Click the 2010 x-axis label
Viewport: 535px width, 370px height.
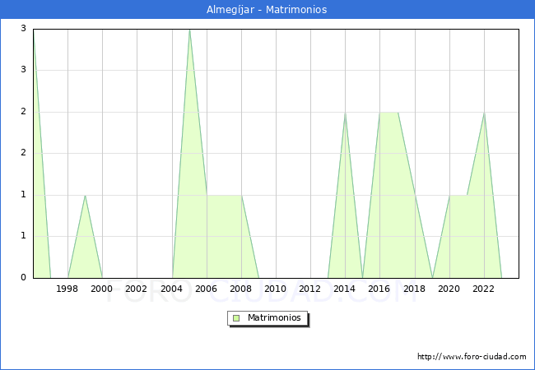point(275,289)
